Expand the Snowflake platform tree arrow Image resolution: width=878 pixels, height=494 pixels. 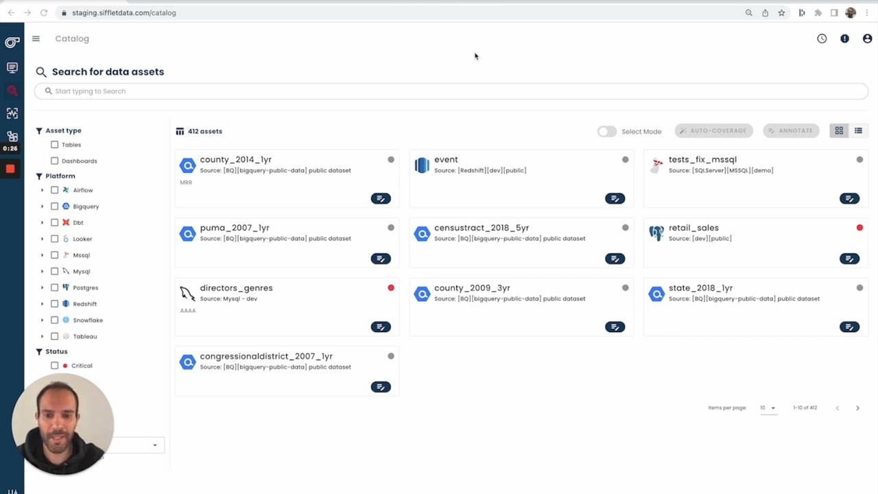point(42,320)
